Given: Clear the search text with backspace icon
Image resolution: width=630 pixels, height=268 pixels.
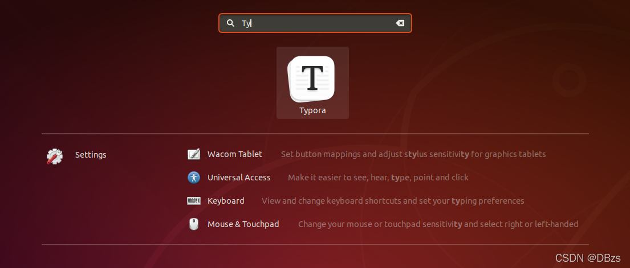Looking at the screenshot, I should (400, 23).
